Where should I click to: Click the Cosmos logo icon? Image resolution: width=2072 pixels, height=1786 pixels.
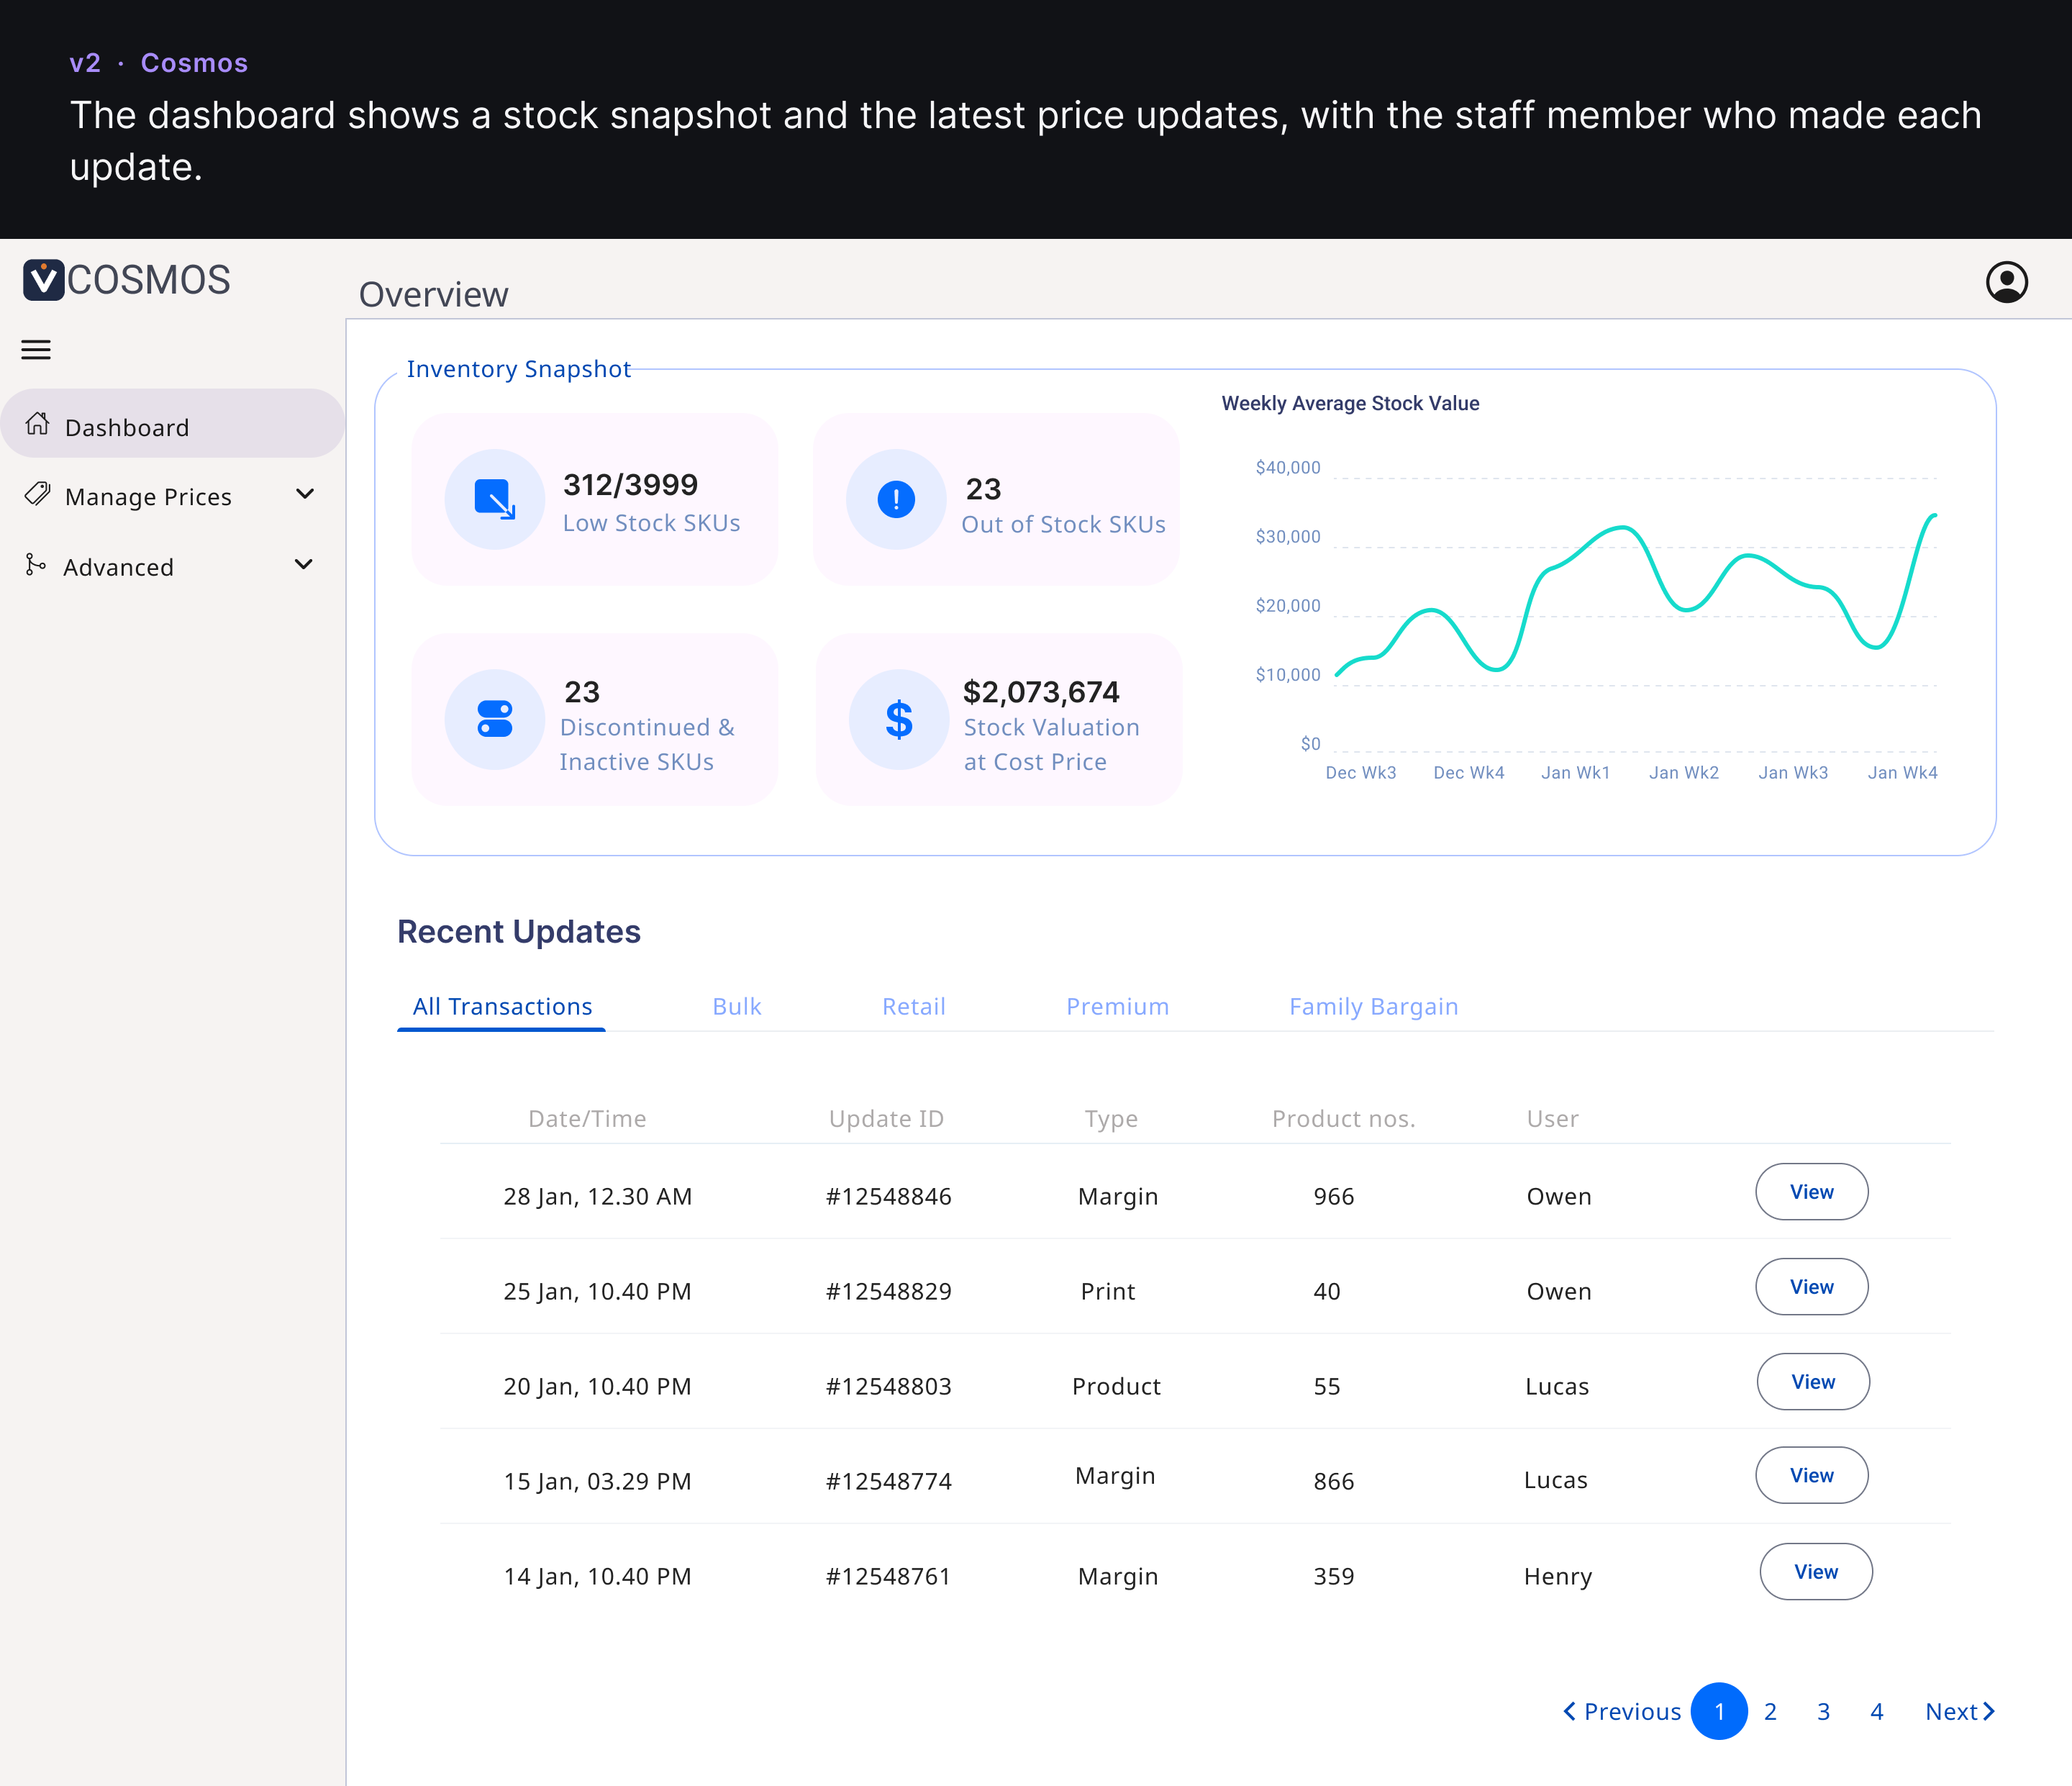(x=44, y=280)
